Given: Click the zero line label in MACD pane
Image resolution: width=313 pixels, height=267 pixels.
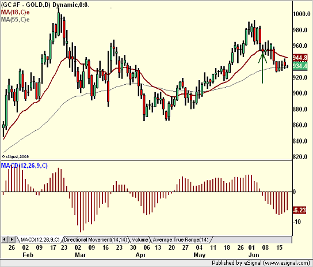Looking at the screenshot, I should [294, 192].
